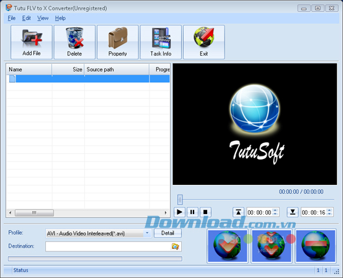Click the file list left scroll arrow

pyautogui.click(x=10, y=213)
